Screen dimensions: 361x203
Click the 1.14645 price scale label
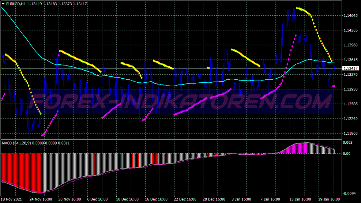(x=350, y=16)
